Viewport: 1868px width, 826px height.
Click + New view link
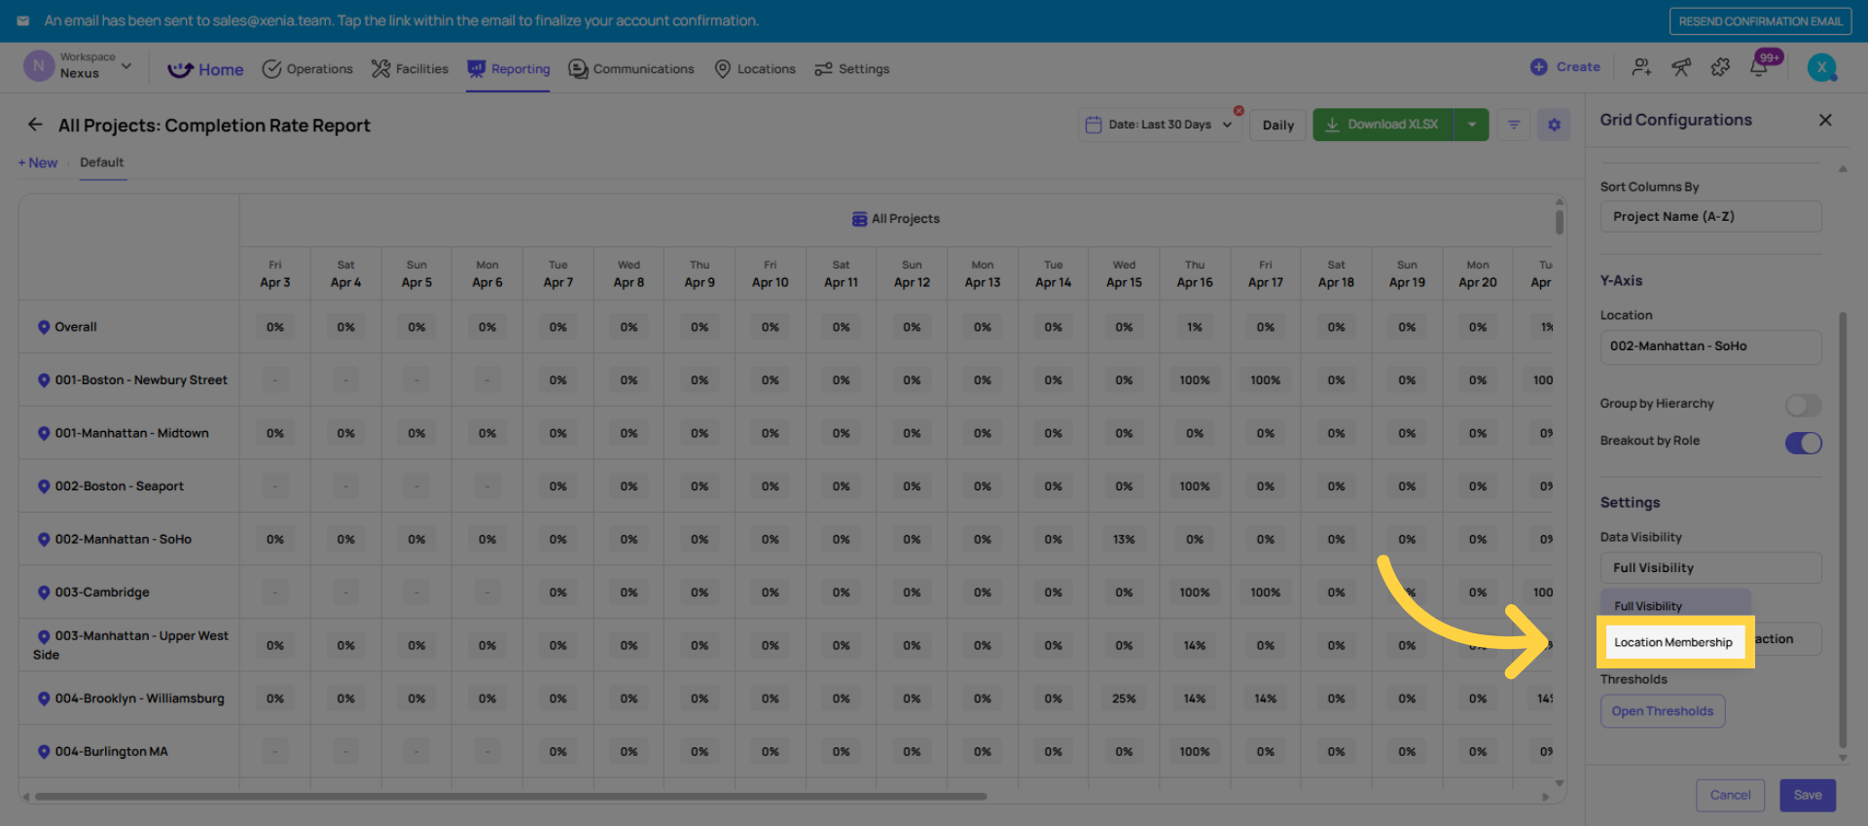38,162
